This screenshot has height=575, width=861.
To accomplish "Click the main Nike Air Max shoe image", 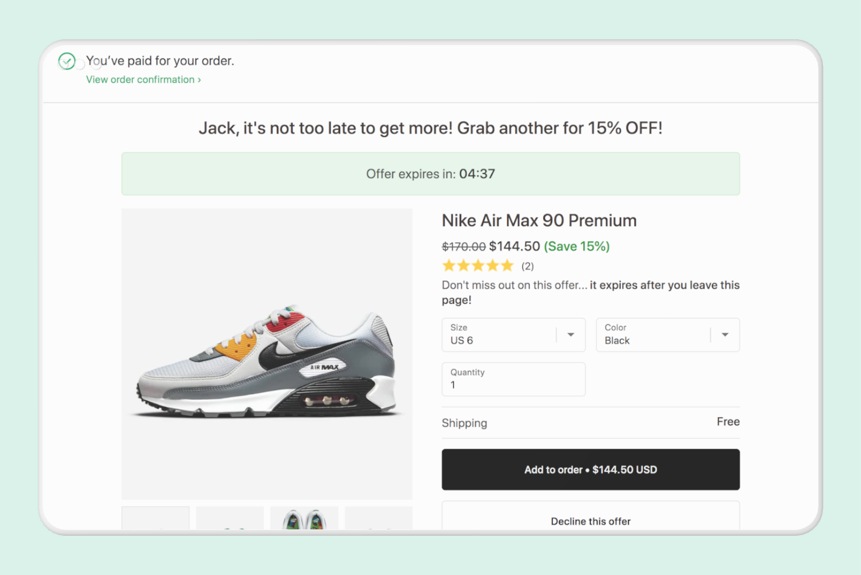I will pos(267,354).
